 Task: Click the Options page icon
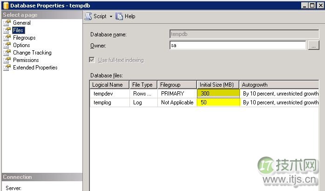[7, 45]
